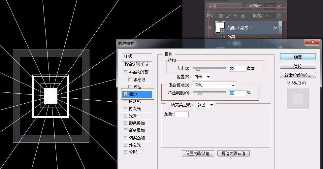Click the 大小 size slider handle

198,69
